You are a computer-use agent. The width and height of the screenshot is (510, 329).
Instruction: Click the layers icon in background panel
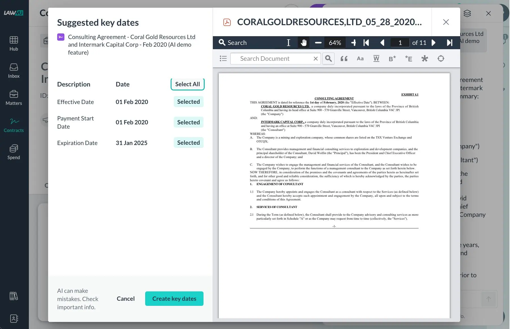[x=467, y=13]
